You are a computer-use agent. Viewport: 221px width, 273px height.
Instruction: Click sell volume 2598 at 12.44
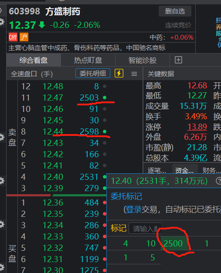[89, 131]
